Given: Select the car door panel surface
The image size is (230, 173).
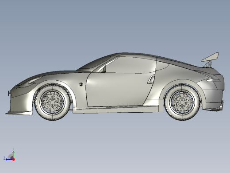Looking at the screenshot, I should point(118,89).
